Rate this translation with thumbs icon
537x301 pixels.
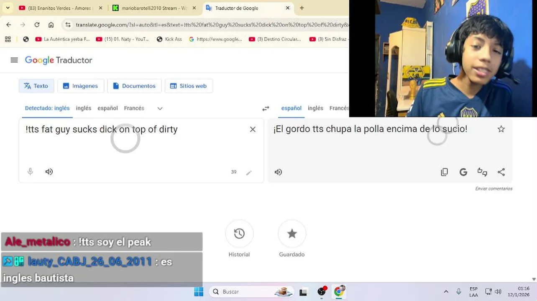click(x=482, y=172)
